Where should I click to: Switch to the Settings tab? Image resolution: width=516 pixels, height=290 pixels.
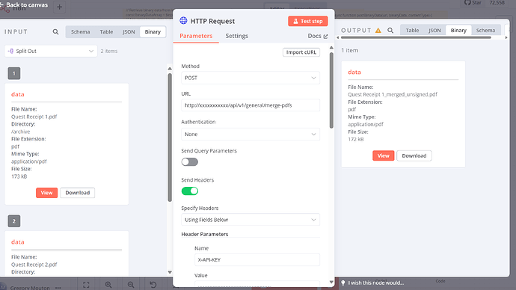236,36
